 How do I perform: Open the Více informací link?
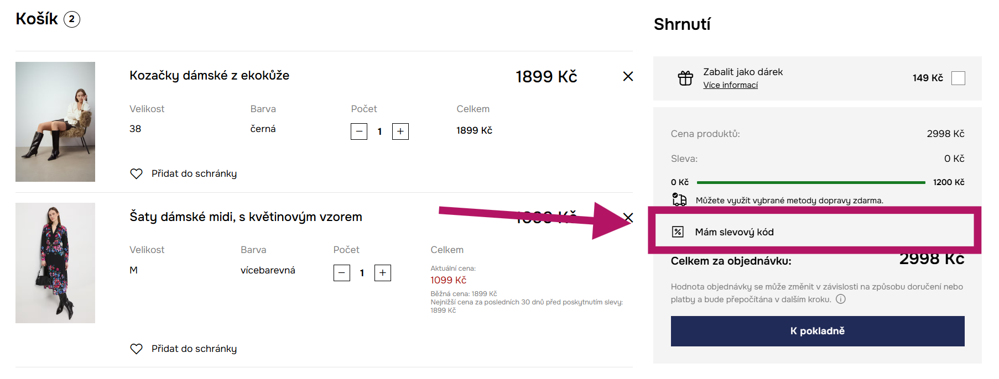pos(730,85)
